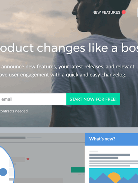Image resolution: width=138 pixels, height=183 pixels.
Task: Click the white button at top right edge
Action: (138, 12)
